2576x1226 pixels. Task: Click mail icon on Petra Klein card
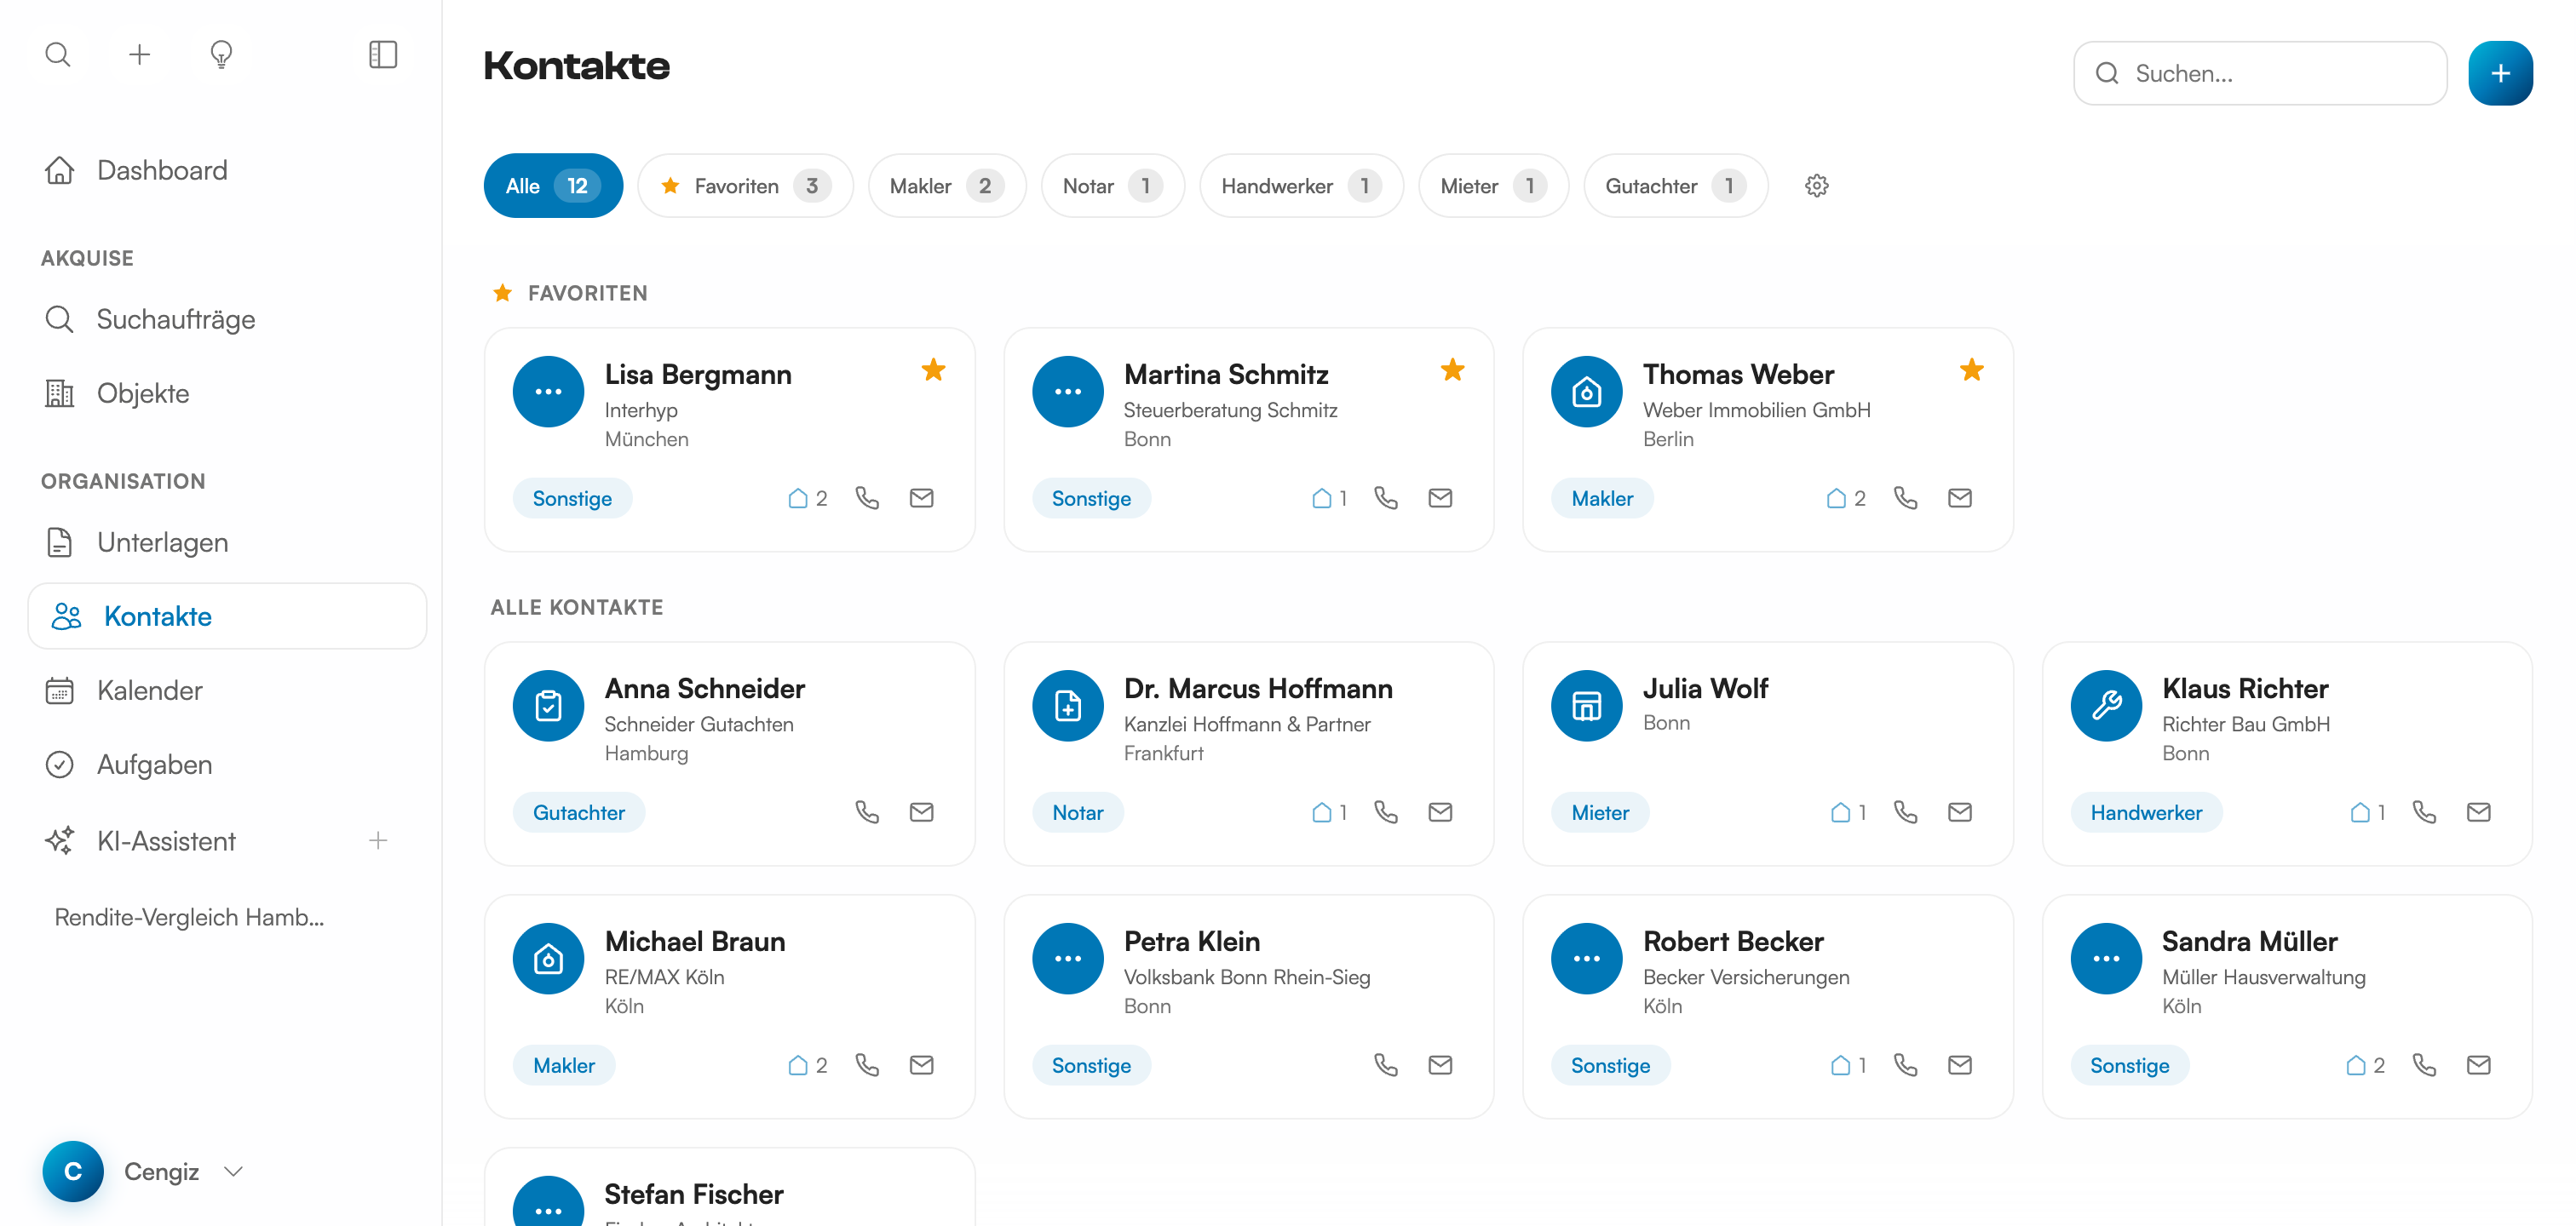[x=1440, y=1064]
